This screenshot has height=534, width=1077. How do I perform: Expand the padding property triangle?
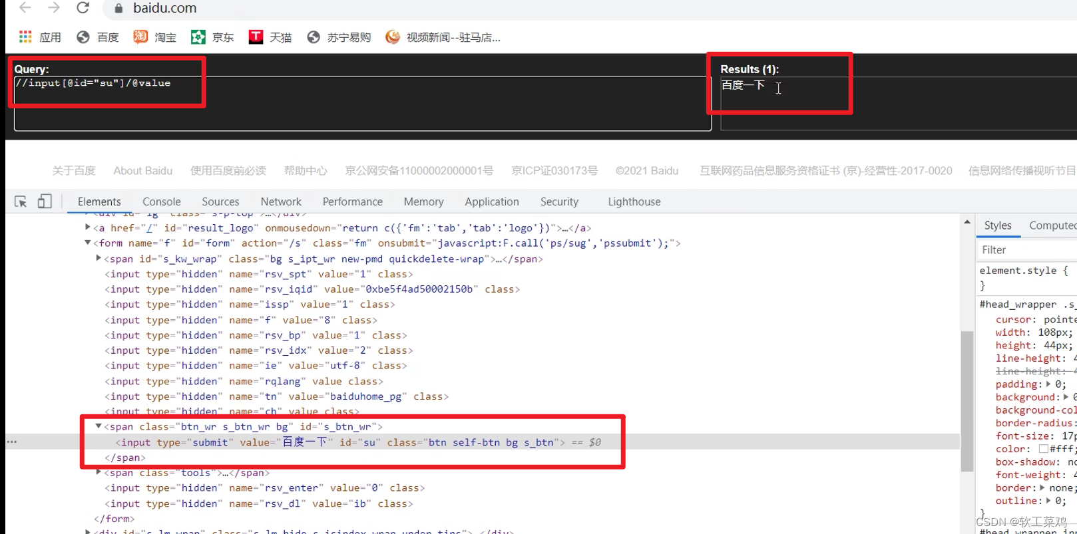pos(1049,384)
